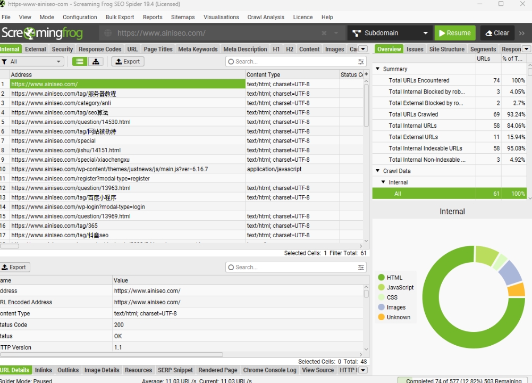Open the Reports menu
532x383 pixels.
point(153,17)
